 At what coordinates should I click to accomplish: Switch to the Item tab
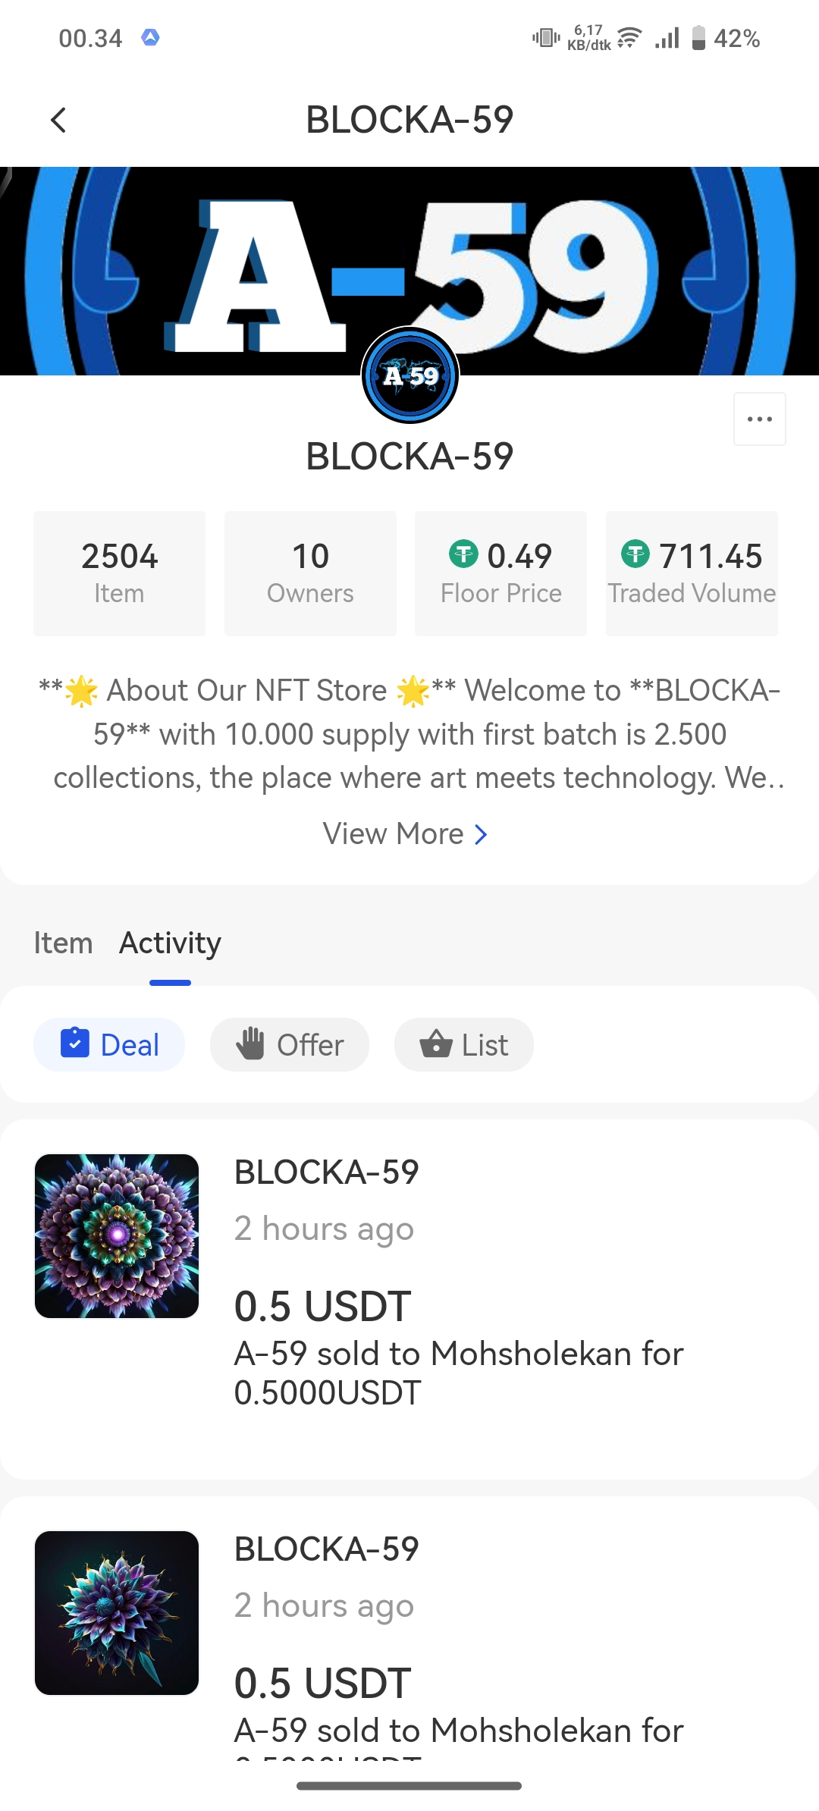click(x=63, y=943)
